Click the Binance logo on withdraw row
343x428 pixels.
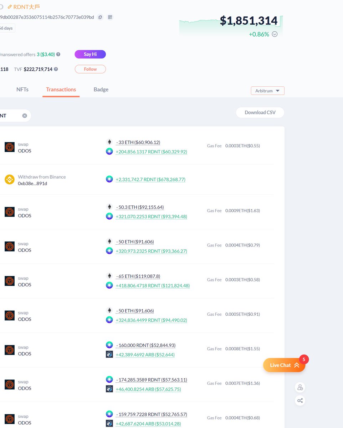pos(10,179)
